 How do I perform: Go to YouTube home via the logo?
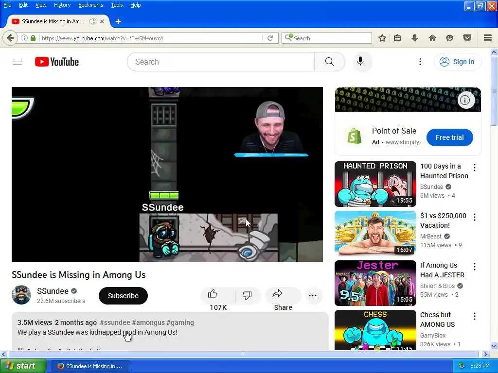[x=57, y=62]
